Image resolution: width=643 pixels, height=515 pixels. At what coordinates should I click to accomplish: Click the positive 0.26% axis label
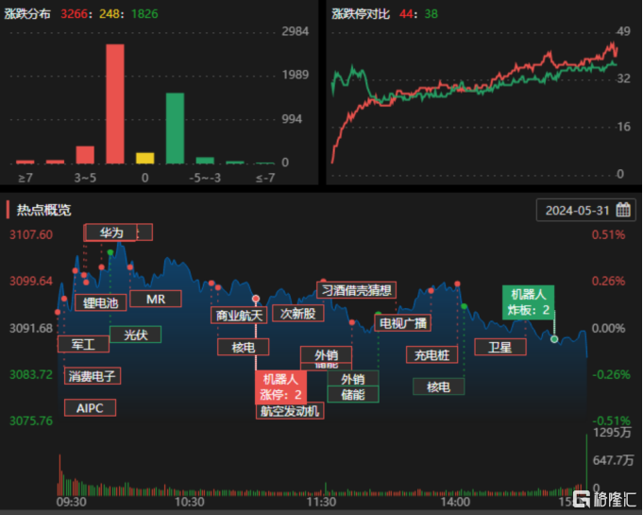pyautogui.click(x=608, y=281)
